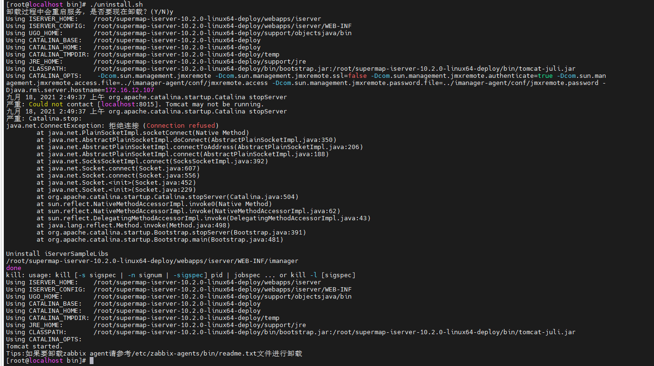The height and width of the screenshot is (366, 654).
Task: Select Catalina.stopServer(Catalina.java:504) stack line
Action: (168, 197)
